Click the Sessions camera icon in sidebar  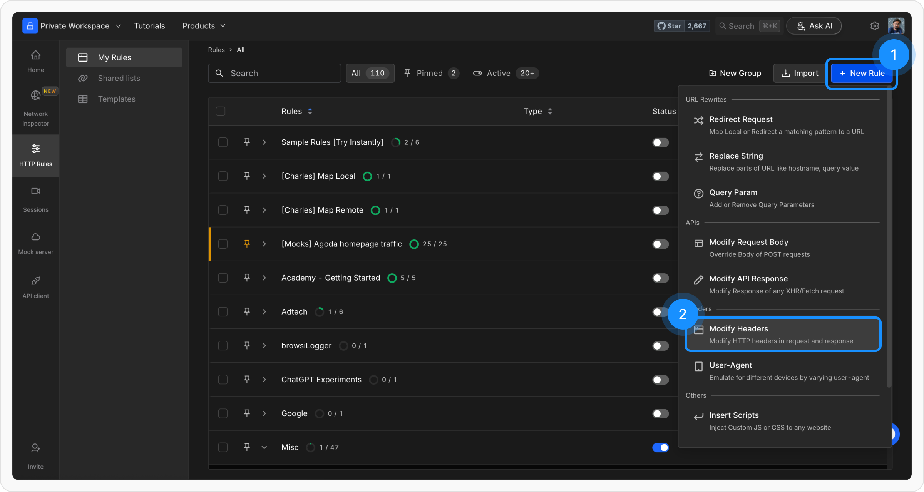point(35,191)
